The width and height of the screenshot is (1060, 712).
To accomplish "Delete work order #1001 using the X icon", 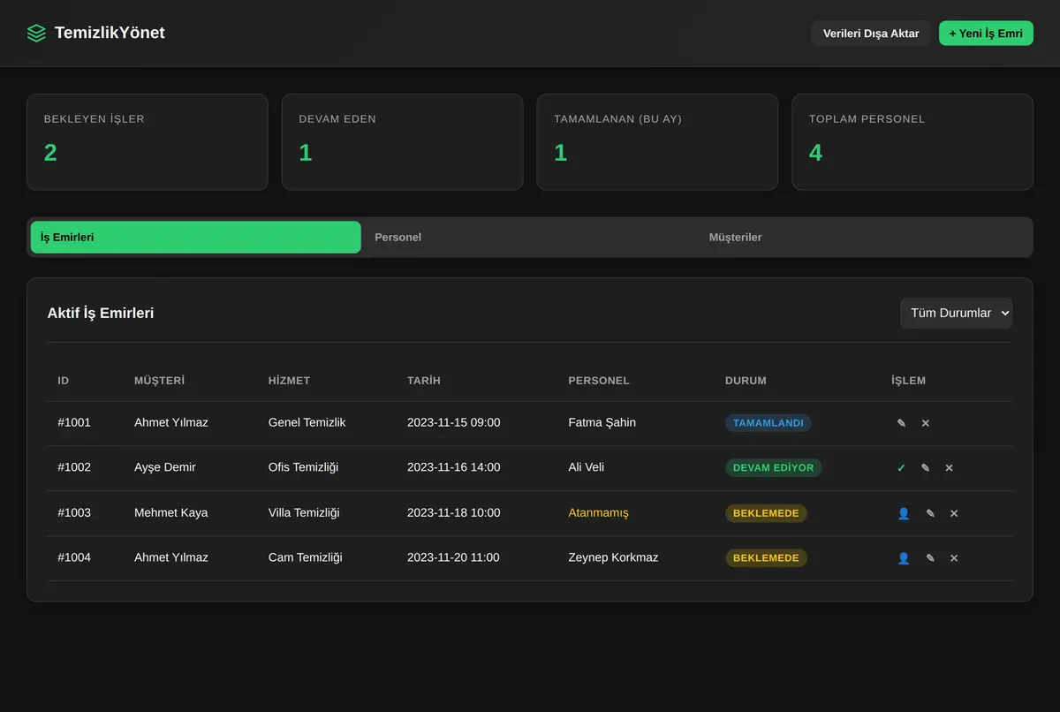I will coord(926,423).
